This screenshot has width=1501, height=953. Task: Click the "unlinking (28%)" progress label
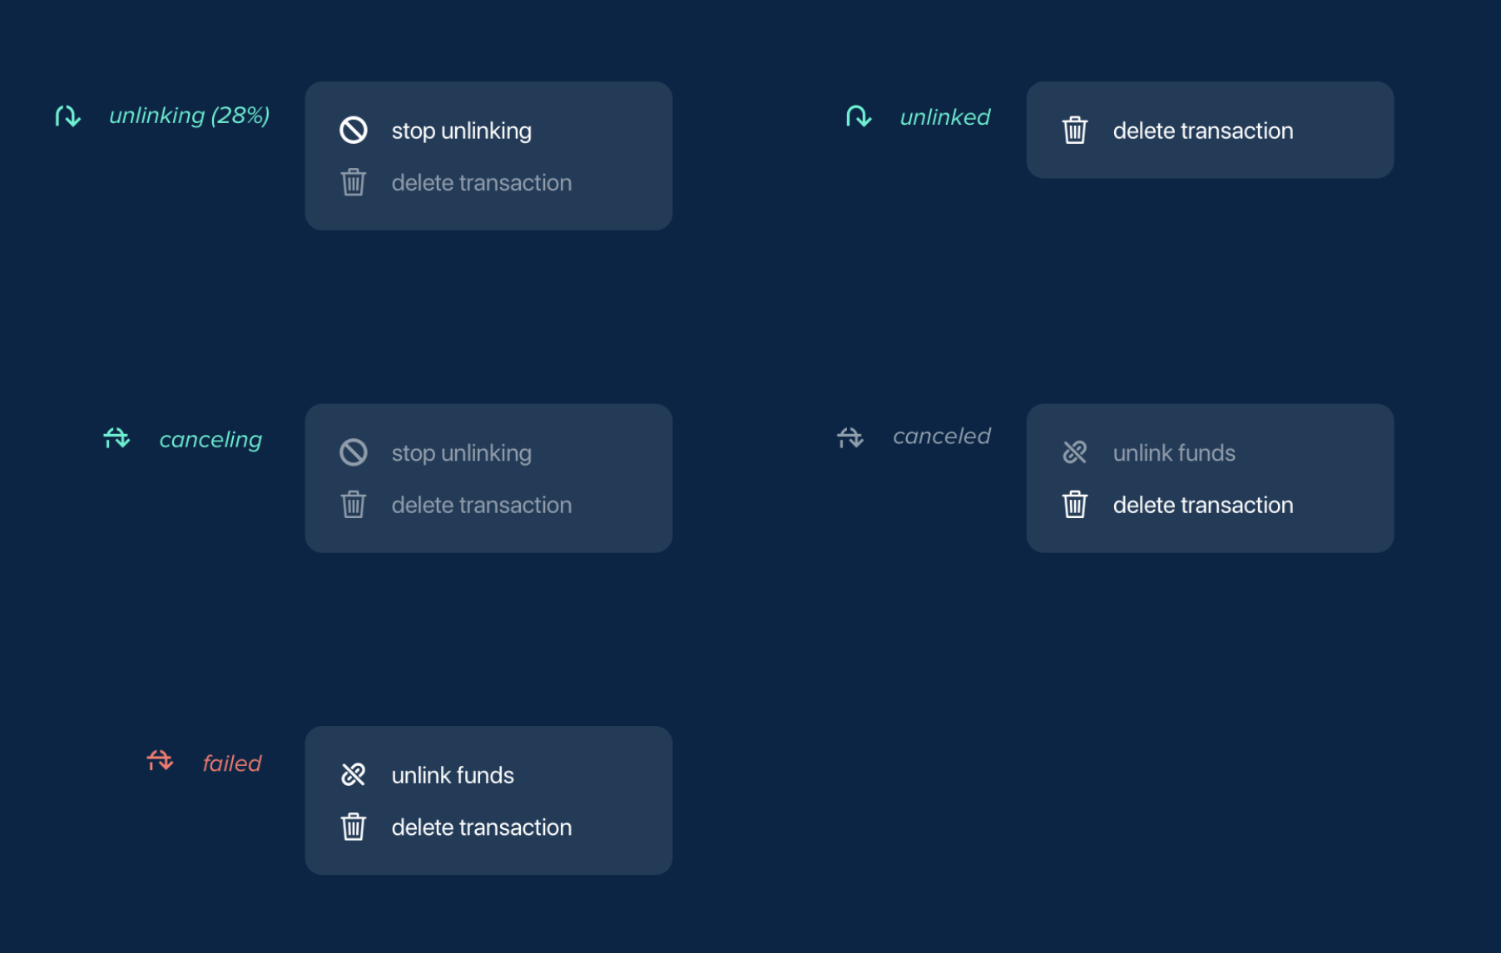pos(190,116)
